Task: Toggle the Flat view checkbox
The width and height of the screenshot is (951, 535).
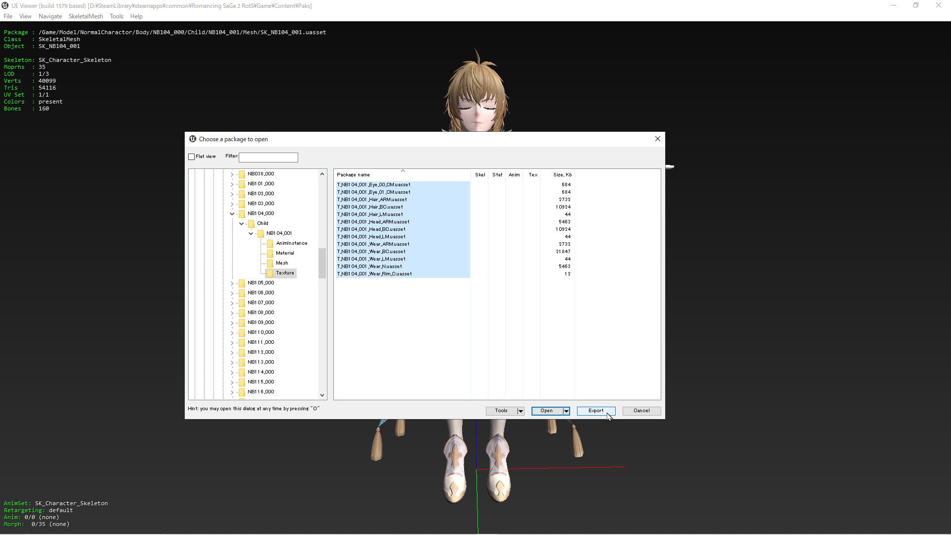Action: click(x=191, y=157)
